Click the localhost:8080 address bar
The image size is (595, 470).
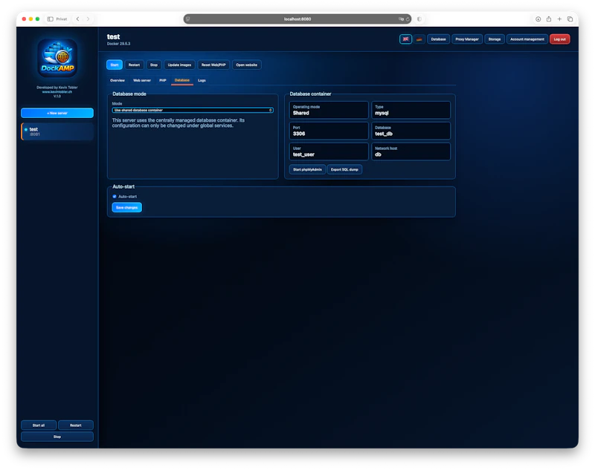[297, 19]
